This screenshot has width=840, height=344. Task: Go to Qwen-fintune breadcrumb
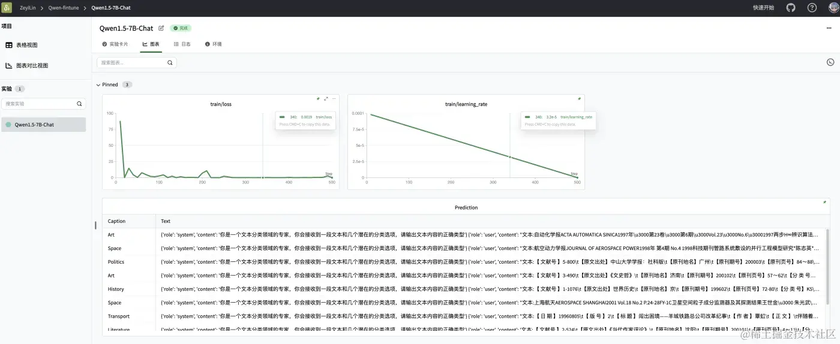64,8
